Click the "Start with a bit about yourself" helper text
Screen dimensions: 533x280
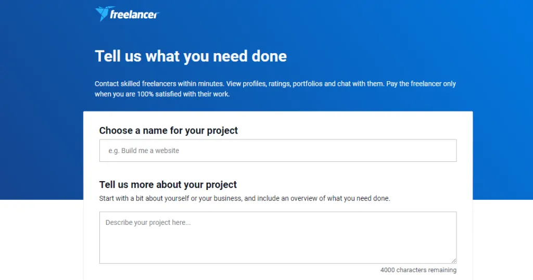(151, 198)
